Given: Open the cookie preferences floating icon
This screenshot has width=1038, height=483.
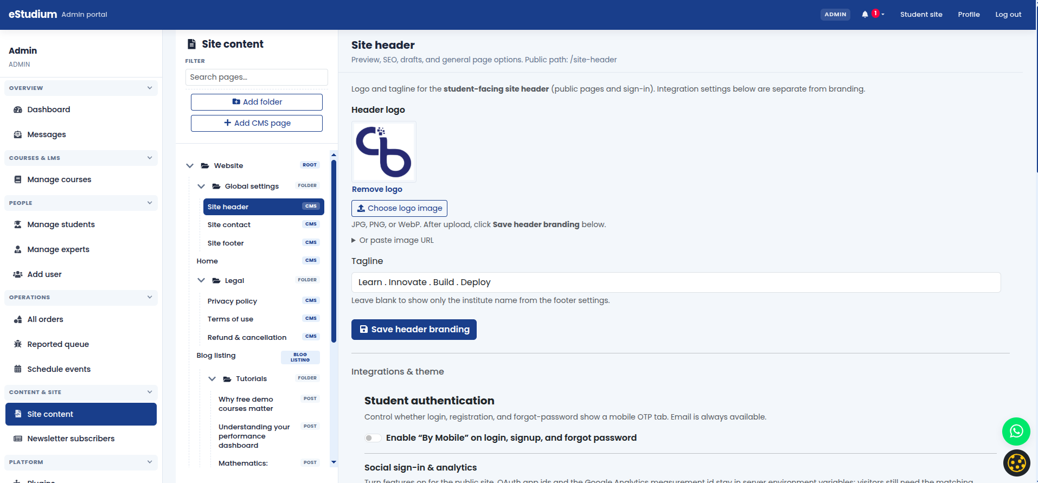Looking at the screenshot, I should coord(1016,463).
